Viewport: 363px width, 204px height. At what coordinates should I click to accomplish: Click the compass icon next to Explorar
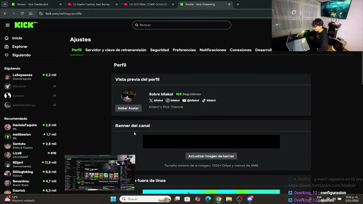(x=7, y=46)
